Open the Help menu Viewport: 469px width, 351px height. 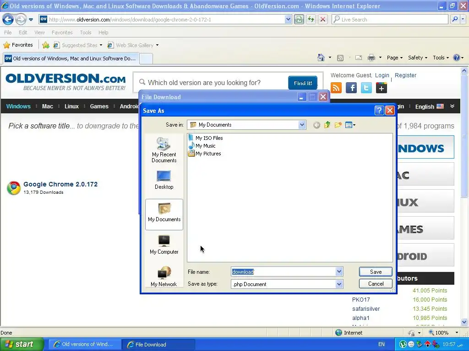pyautogui.click(x=103, y=32)
